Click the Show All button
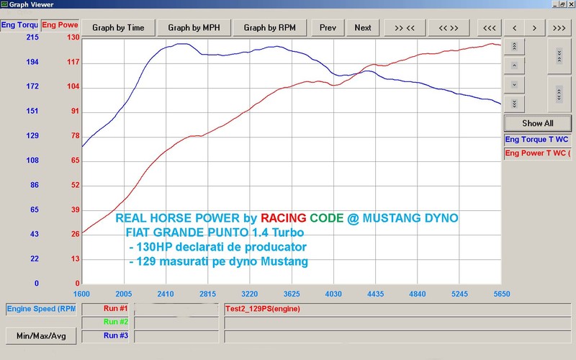Viewport: 576px width, 360px height. pos(538,123)
